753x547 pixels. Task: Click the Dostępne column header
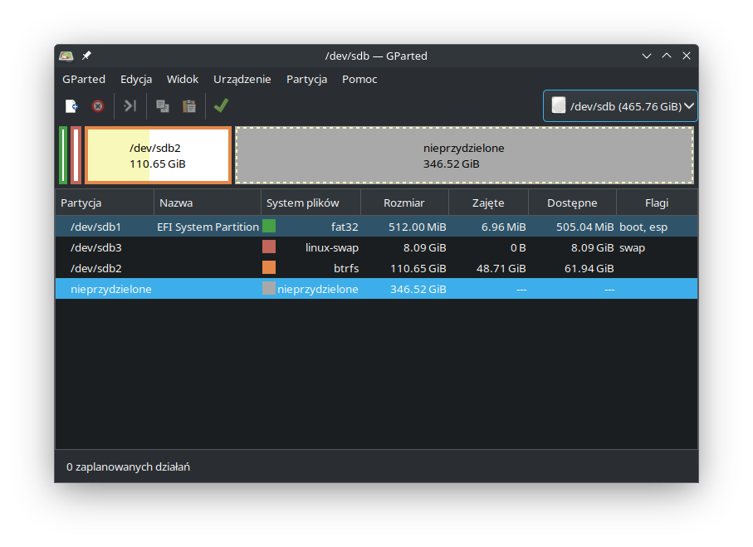point(572,203)
